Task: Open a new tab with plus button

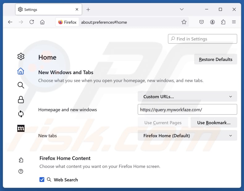Action: pyautogui.click(x=88, y=10)
